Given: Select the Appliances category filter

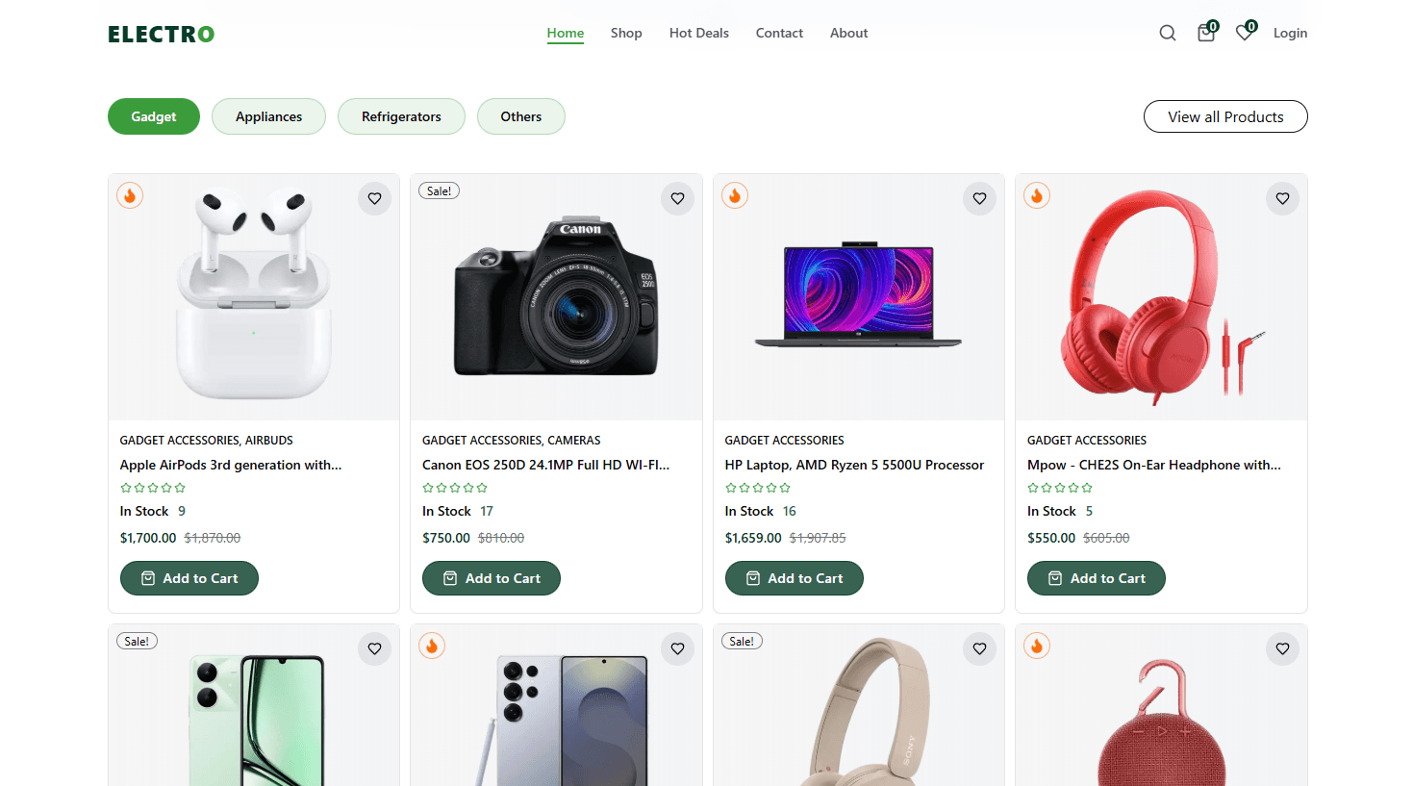Looking at the screenshot, I should coord(268,116).
